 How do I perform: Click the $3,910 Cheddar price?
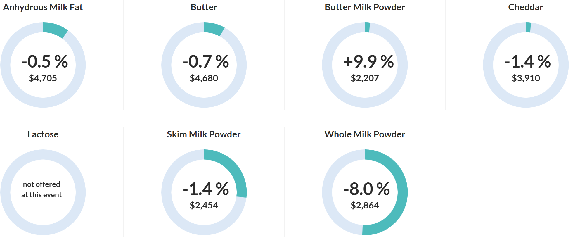click(526, 78)
